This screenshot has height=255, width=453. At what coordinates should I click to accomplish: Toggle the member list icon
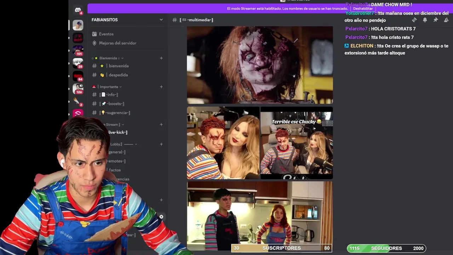coord(446,20)
